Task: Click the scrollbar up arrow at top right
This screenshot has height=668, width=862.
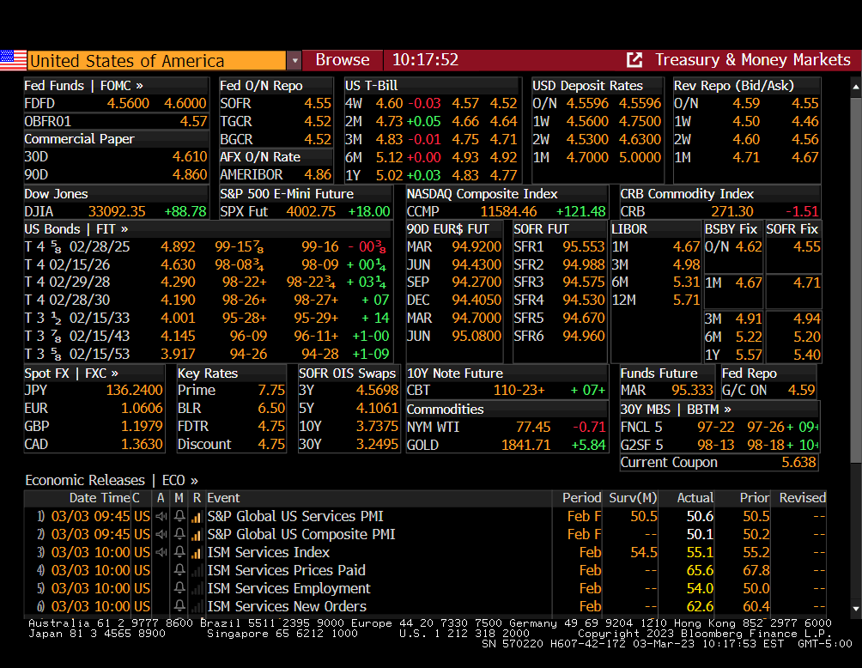Action: coord(855,88)
